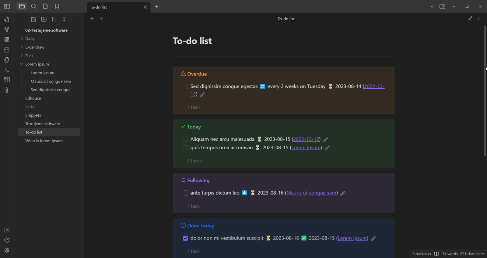Edit ante turpis dictum leo task pencil

[343, 193]
